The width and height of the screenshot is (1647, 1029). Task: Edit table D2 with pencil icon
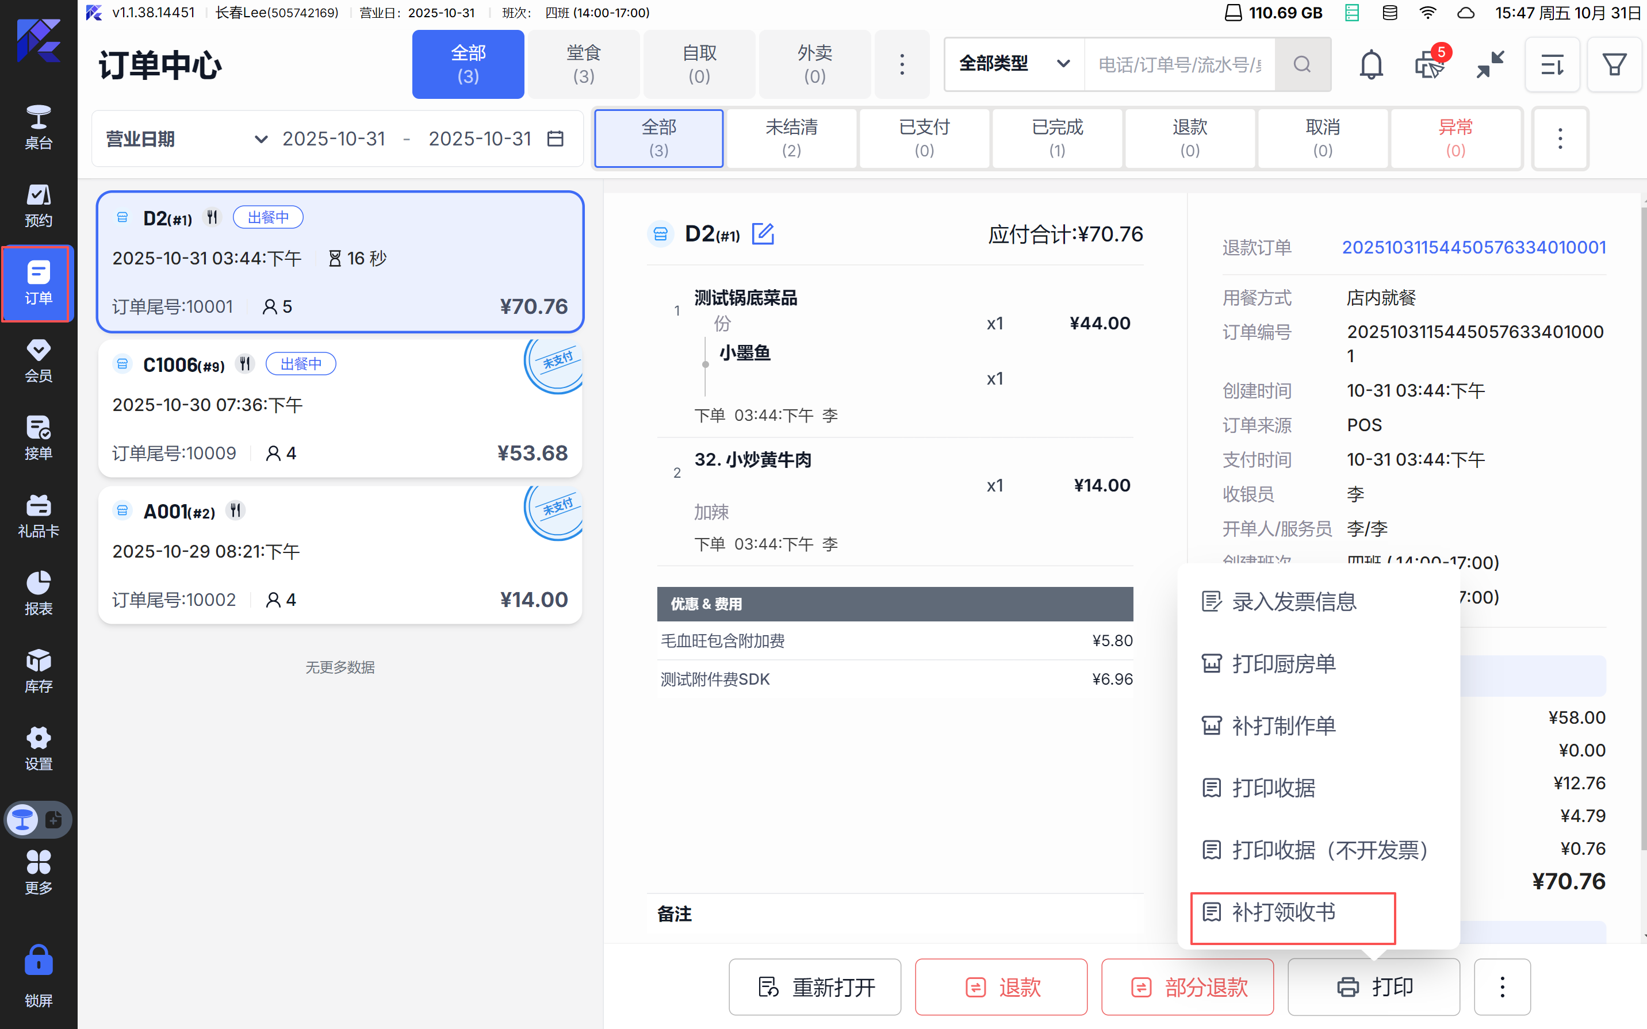(x=763, y=233)
